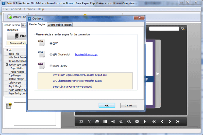Go to next page arrow
Image resolution: width=203 pixels, height=135 pixels.
170,121
